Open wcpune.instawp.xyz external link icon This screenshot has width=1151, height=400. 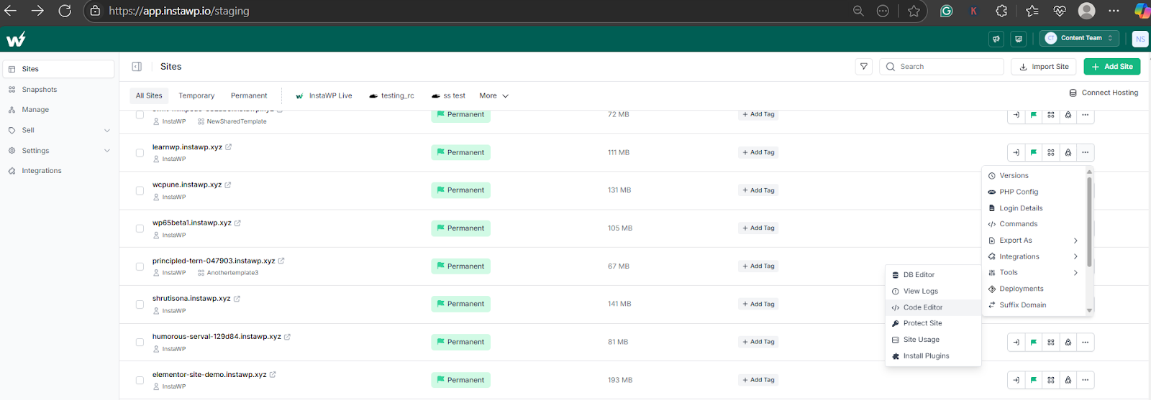click(x=228, y=185)
